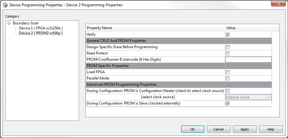The image size is (288, 138).
Task: Open the External Clock source dropdown
Action: [x=269, y=97]
